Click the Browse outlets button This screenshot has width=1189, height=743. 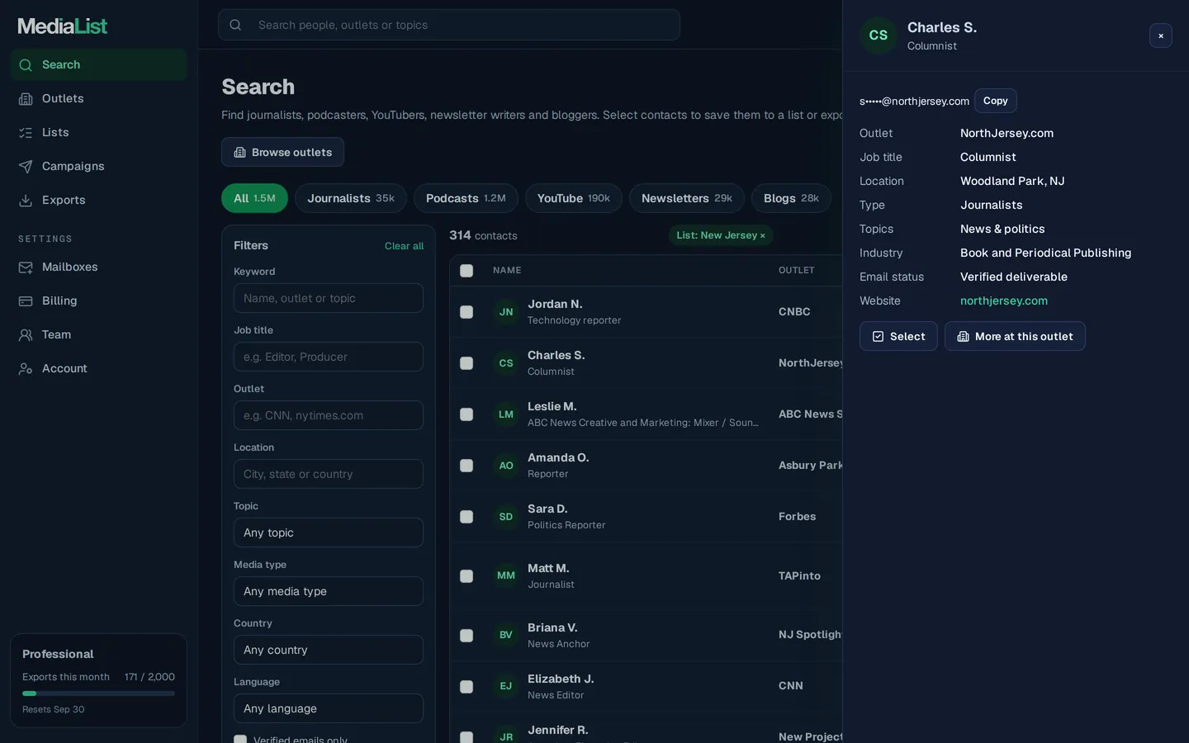click(282, 152)
